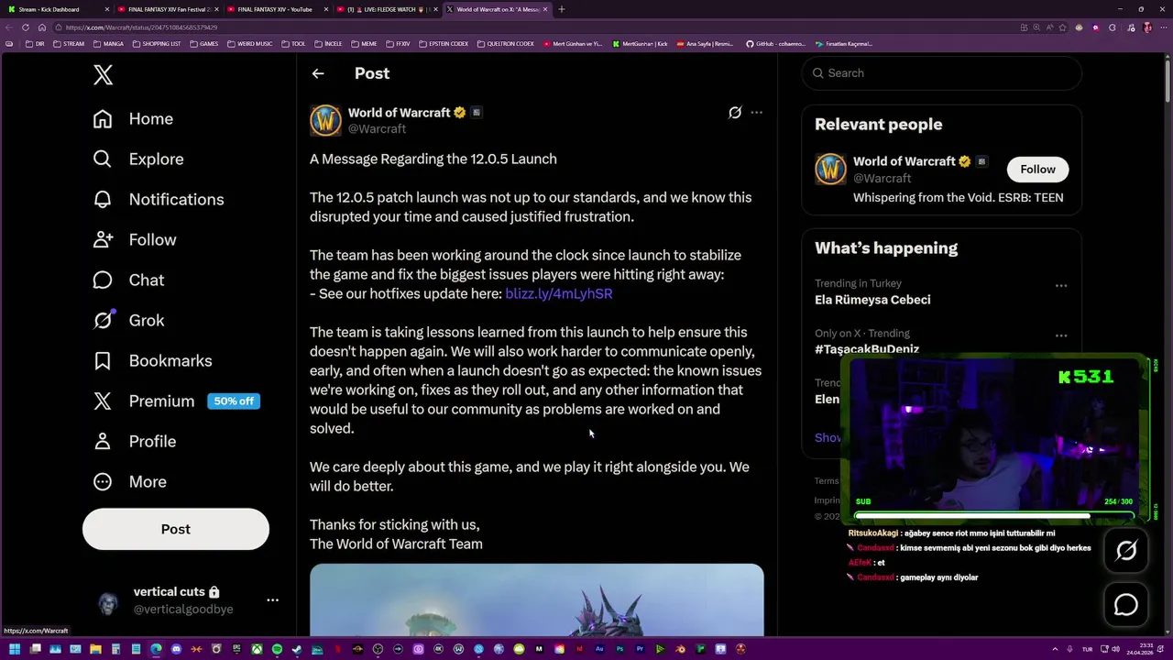The height and width of the screenshot is (660, 1173).
Task: Click the post's attached image
Action: coord(537,599)
